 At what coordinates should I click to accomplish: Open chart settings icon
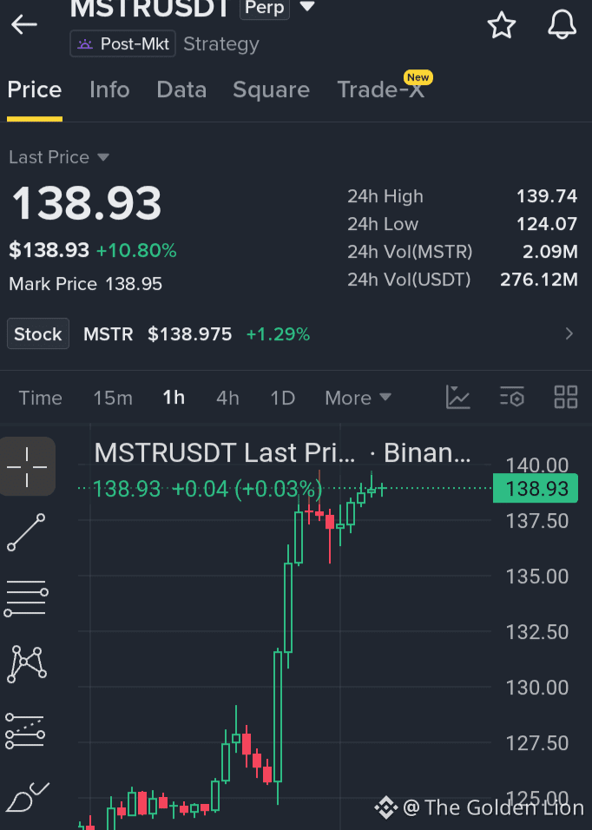[512, 397]
